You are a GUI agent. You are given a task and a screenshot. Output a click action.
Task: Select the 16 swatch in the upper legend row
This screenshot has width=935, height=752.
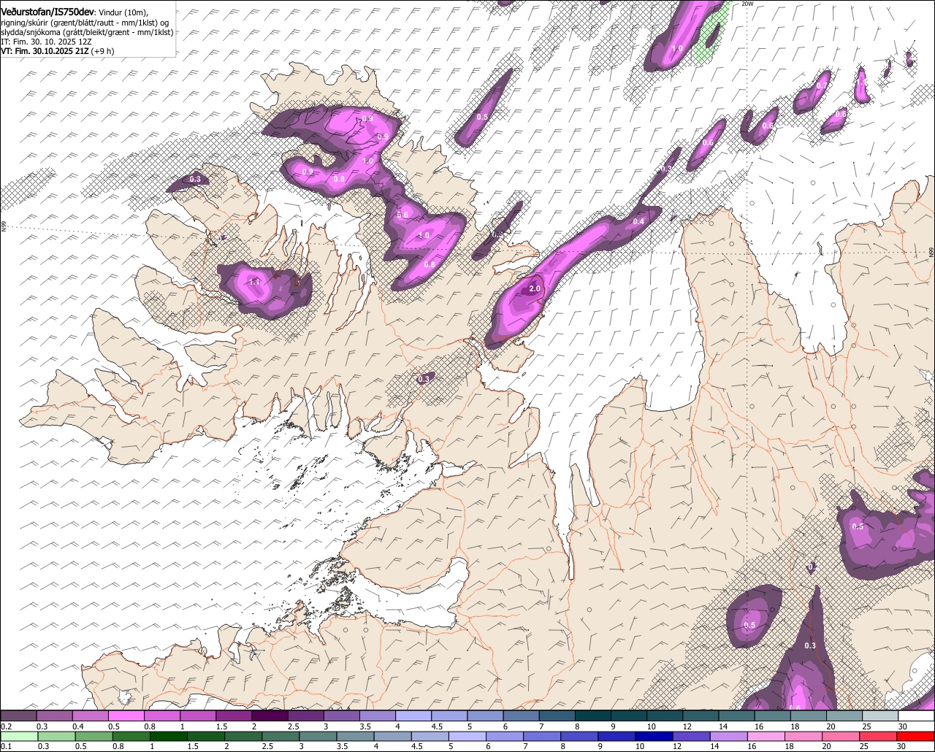pos(773,716)
